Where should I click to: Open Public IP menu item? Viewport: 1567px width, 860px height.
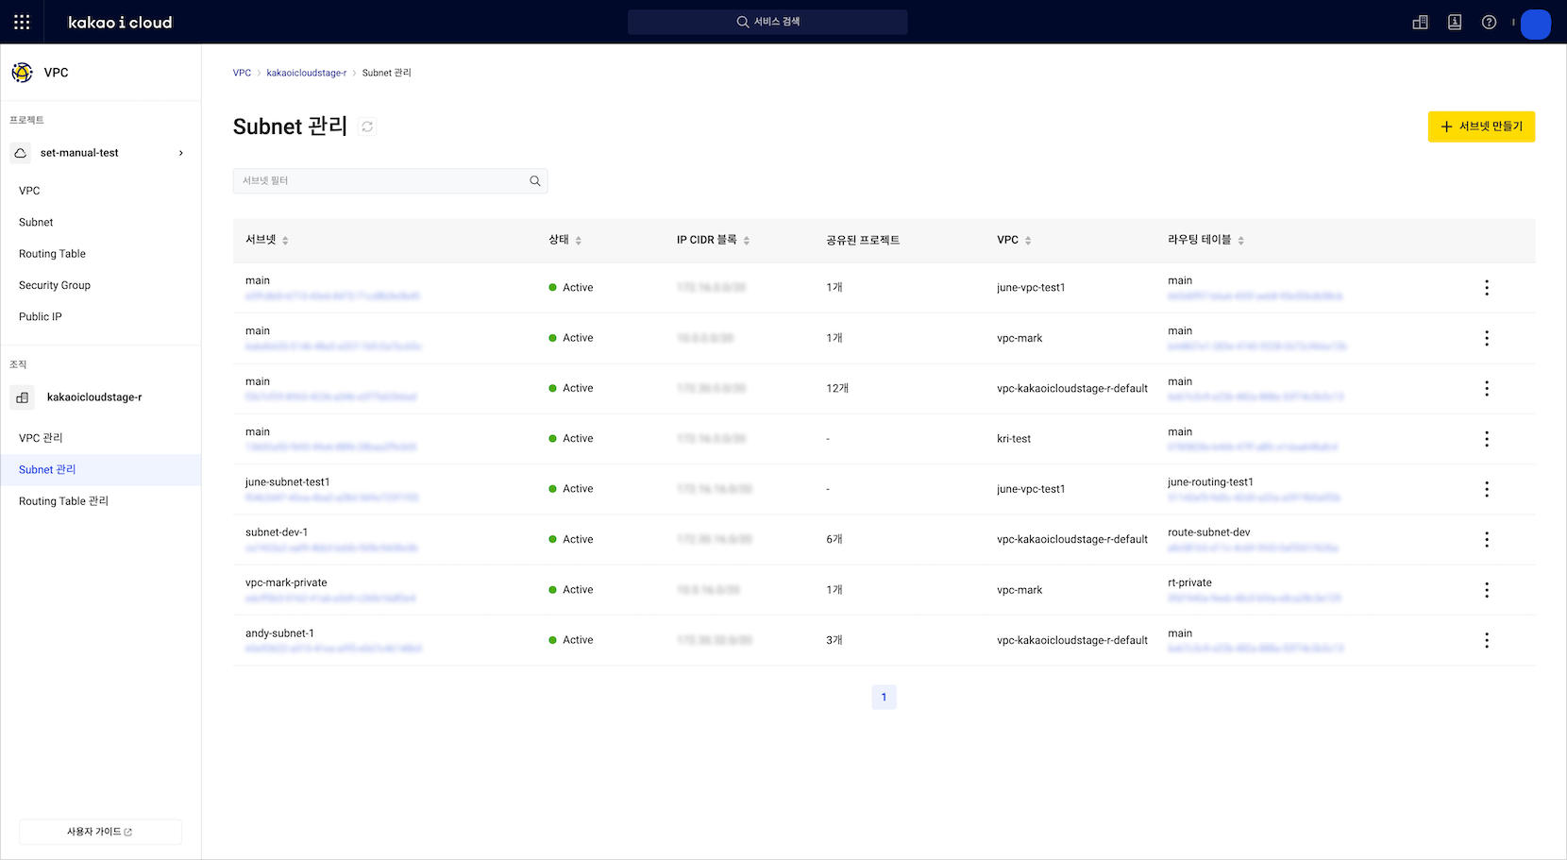point(41,317)
